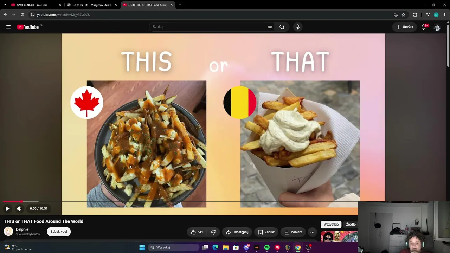The width and height of the screenshot is (450, 253).
Task: Open more actions three-dot menu
Action: tap(312, 232)
